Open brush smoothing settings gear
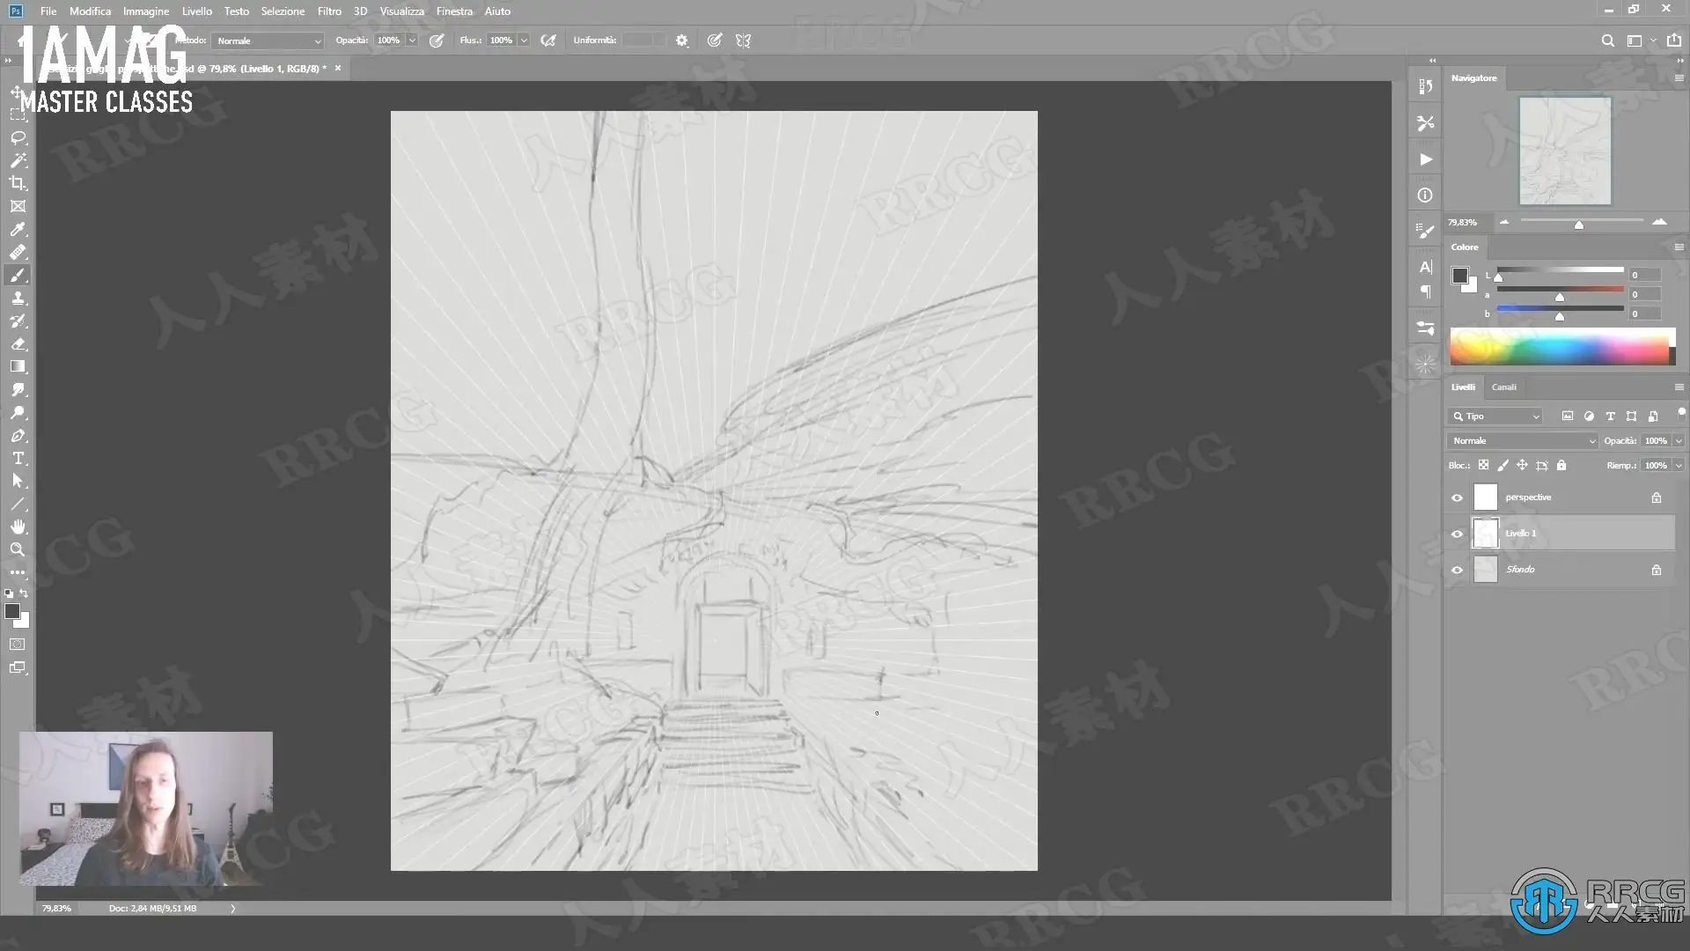1690x951 pixels. [x=681, y=41]
